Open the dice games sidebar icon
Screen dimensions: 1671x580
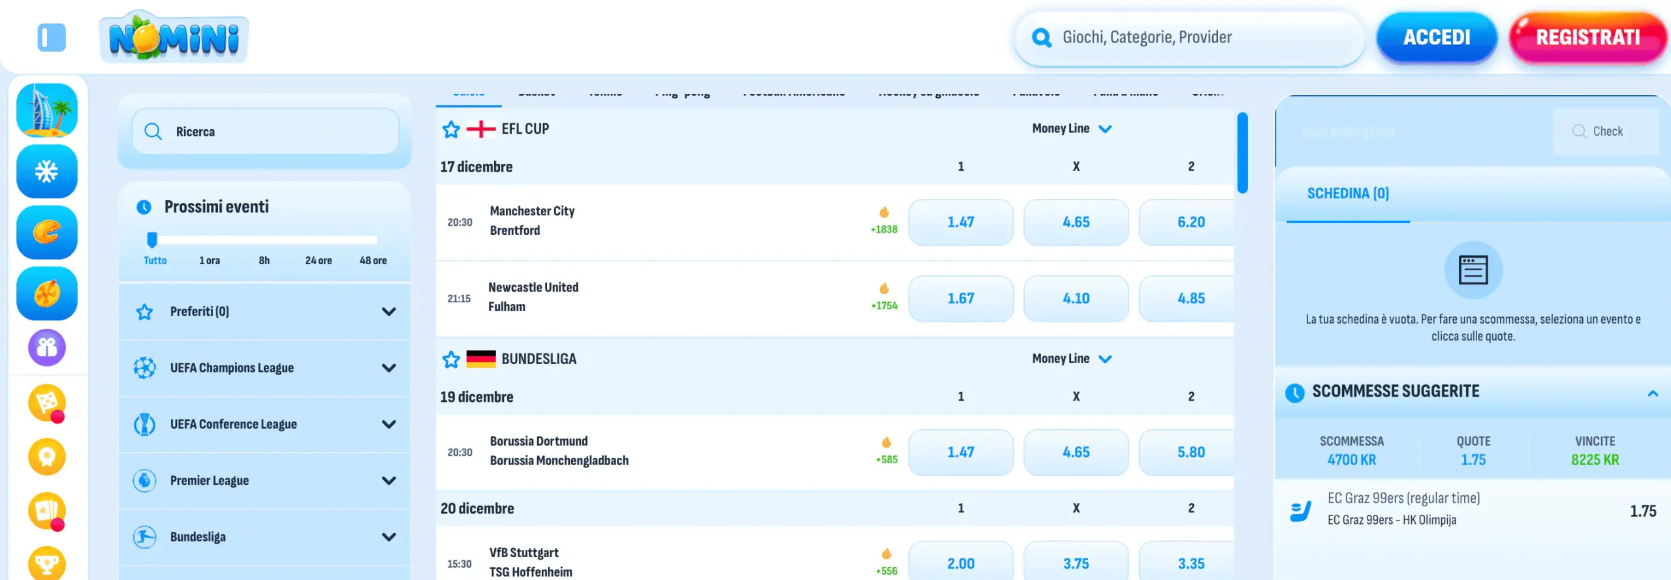tap(47, 403)
